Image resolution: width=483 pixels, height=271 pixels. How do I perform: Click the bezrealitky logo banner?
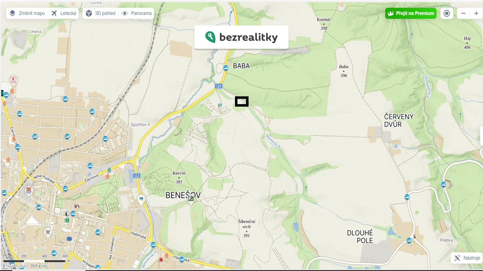(241, 37)
